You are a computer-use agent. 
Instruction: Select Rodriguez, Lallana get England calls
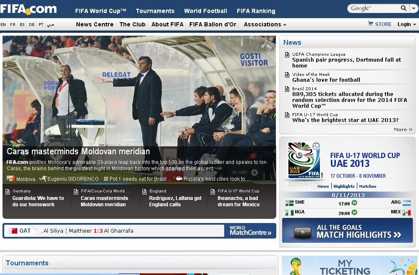[175, 201]
